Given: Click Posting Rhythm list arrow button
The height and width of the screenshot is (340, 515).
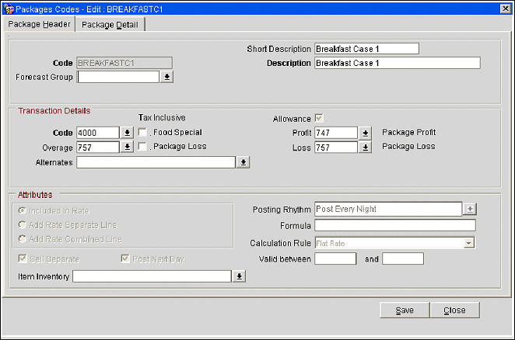Looking at the screenshot, I should click(x=469, y=210).
